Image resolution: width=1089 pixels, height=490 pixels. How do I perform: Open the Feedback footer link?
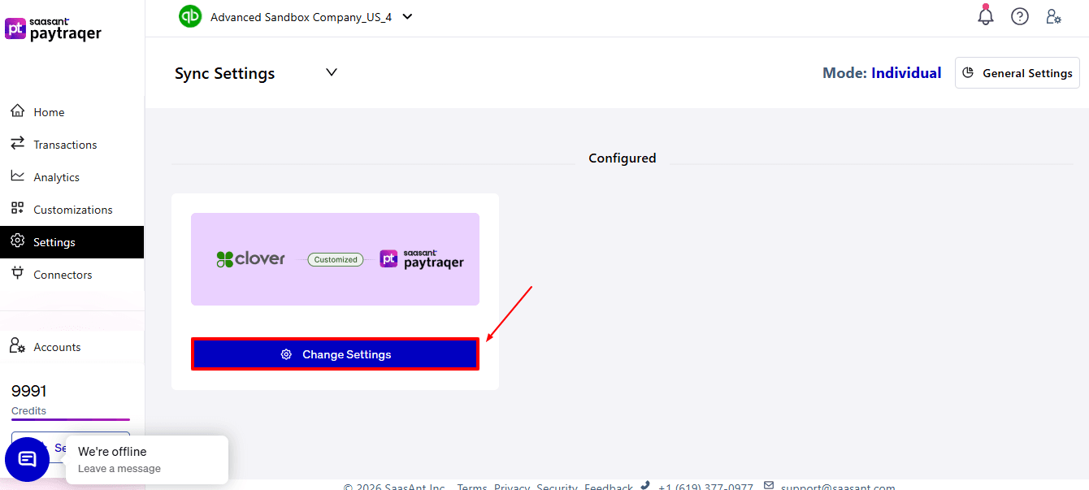(x=609, y=487)
